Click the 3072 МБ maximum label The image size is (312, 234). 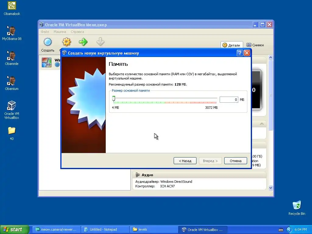pos(211,108)
